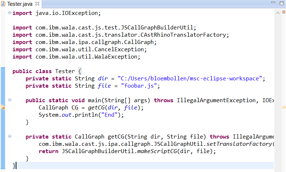Jump to yellow warning mark in overview ruler
This screenshot has height=172, width=286.
point(283,108)
